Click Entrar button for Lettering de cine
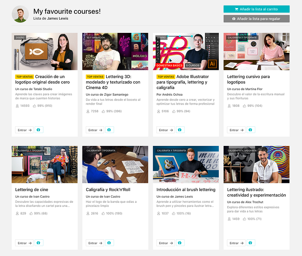The image size is (302, 256). click(x=24, y=243)
